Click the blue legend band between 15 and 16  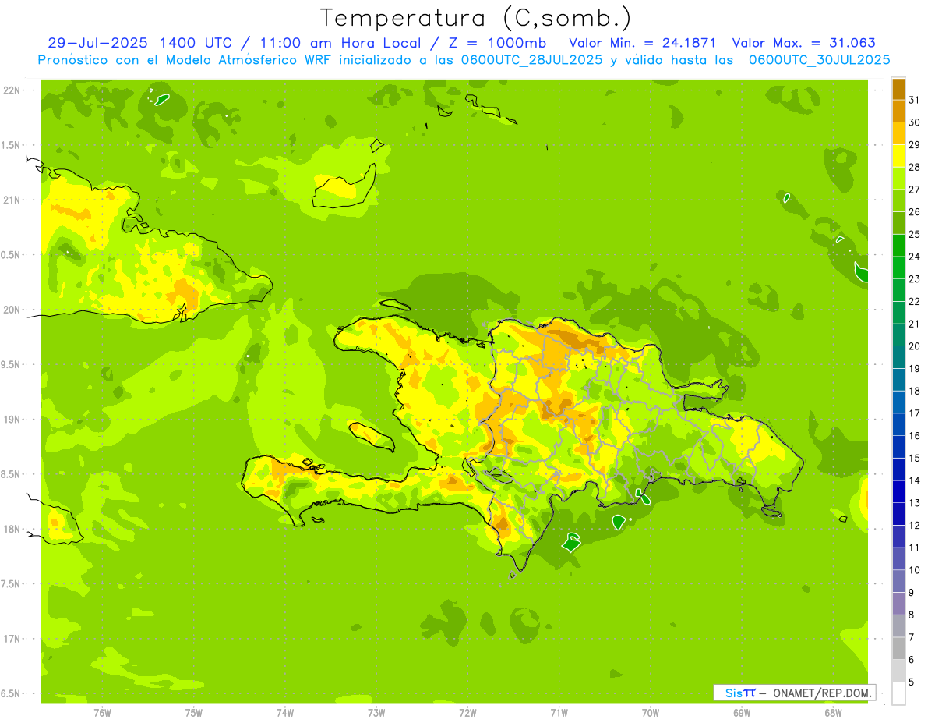point(898,447)
